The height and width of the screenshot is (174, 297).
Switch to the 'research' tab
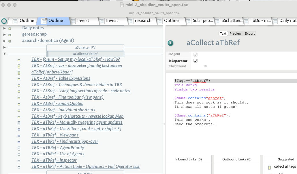pyautogui.click(x=143, y=21)
